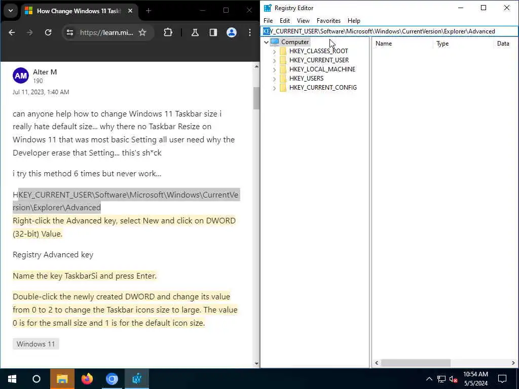Open the browser profile avatar
519x389 pixels.
pos(232,32)
